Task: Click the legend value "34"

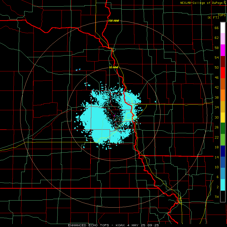Action: tap(217, 107)
